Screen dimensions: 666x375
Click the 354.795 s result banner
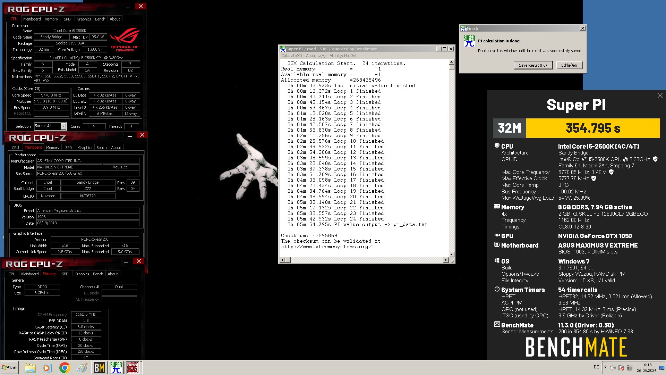tap(593, 128)
